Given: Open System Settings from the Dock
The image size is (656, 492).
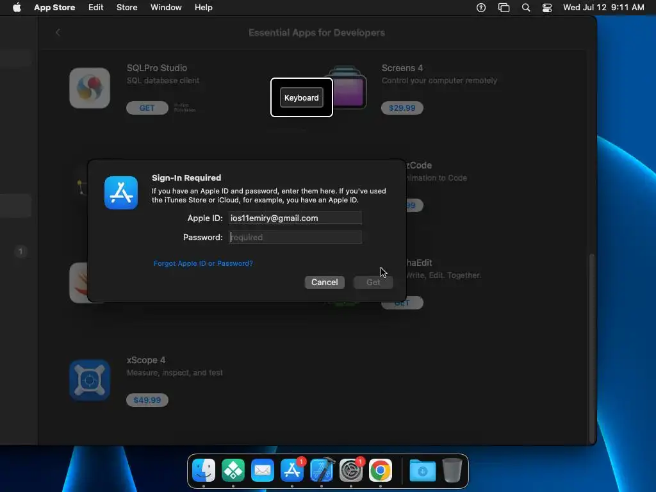Looking at the screenshot, I should coord(350,470).
